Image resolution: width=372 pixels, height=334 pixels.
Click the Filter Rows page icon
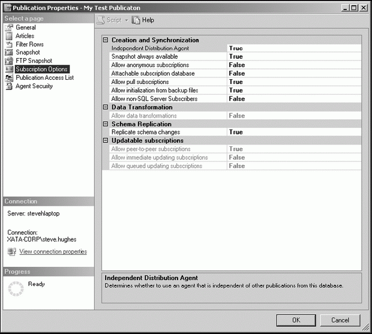[x=9, y=44]
